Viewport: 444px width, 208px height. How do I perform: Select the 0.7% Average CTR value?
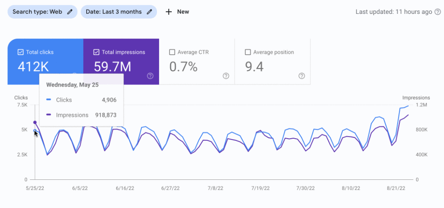click(x=183, y=67)
